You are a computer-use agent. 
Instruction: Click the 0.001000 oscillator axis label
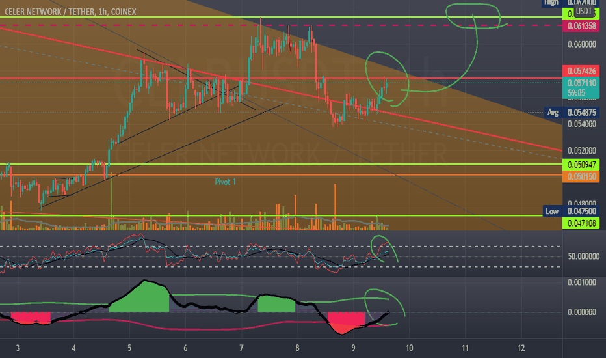[582, 282]
